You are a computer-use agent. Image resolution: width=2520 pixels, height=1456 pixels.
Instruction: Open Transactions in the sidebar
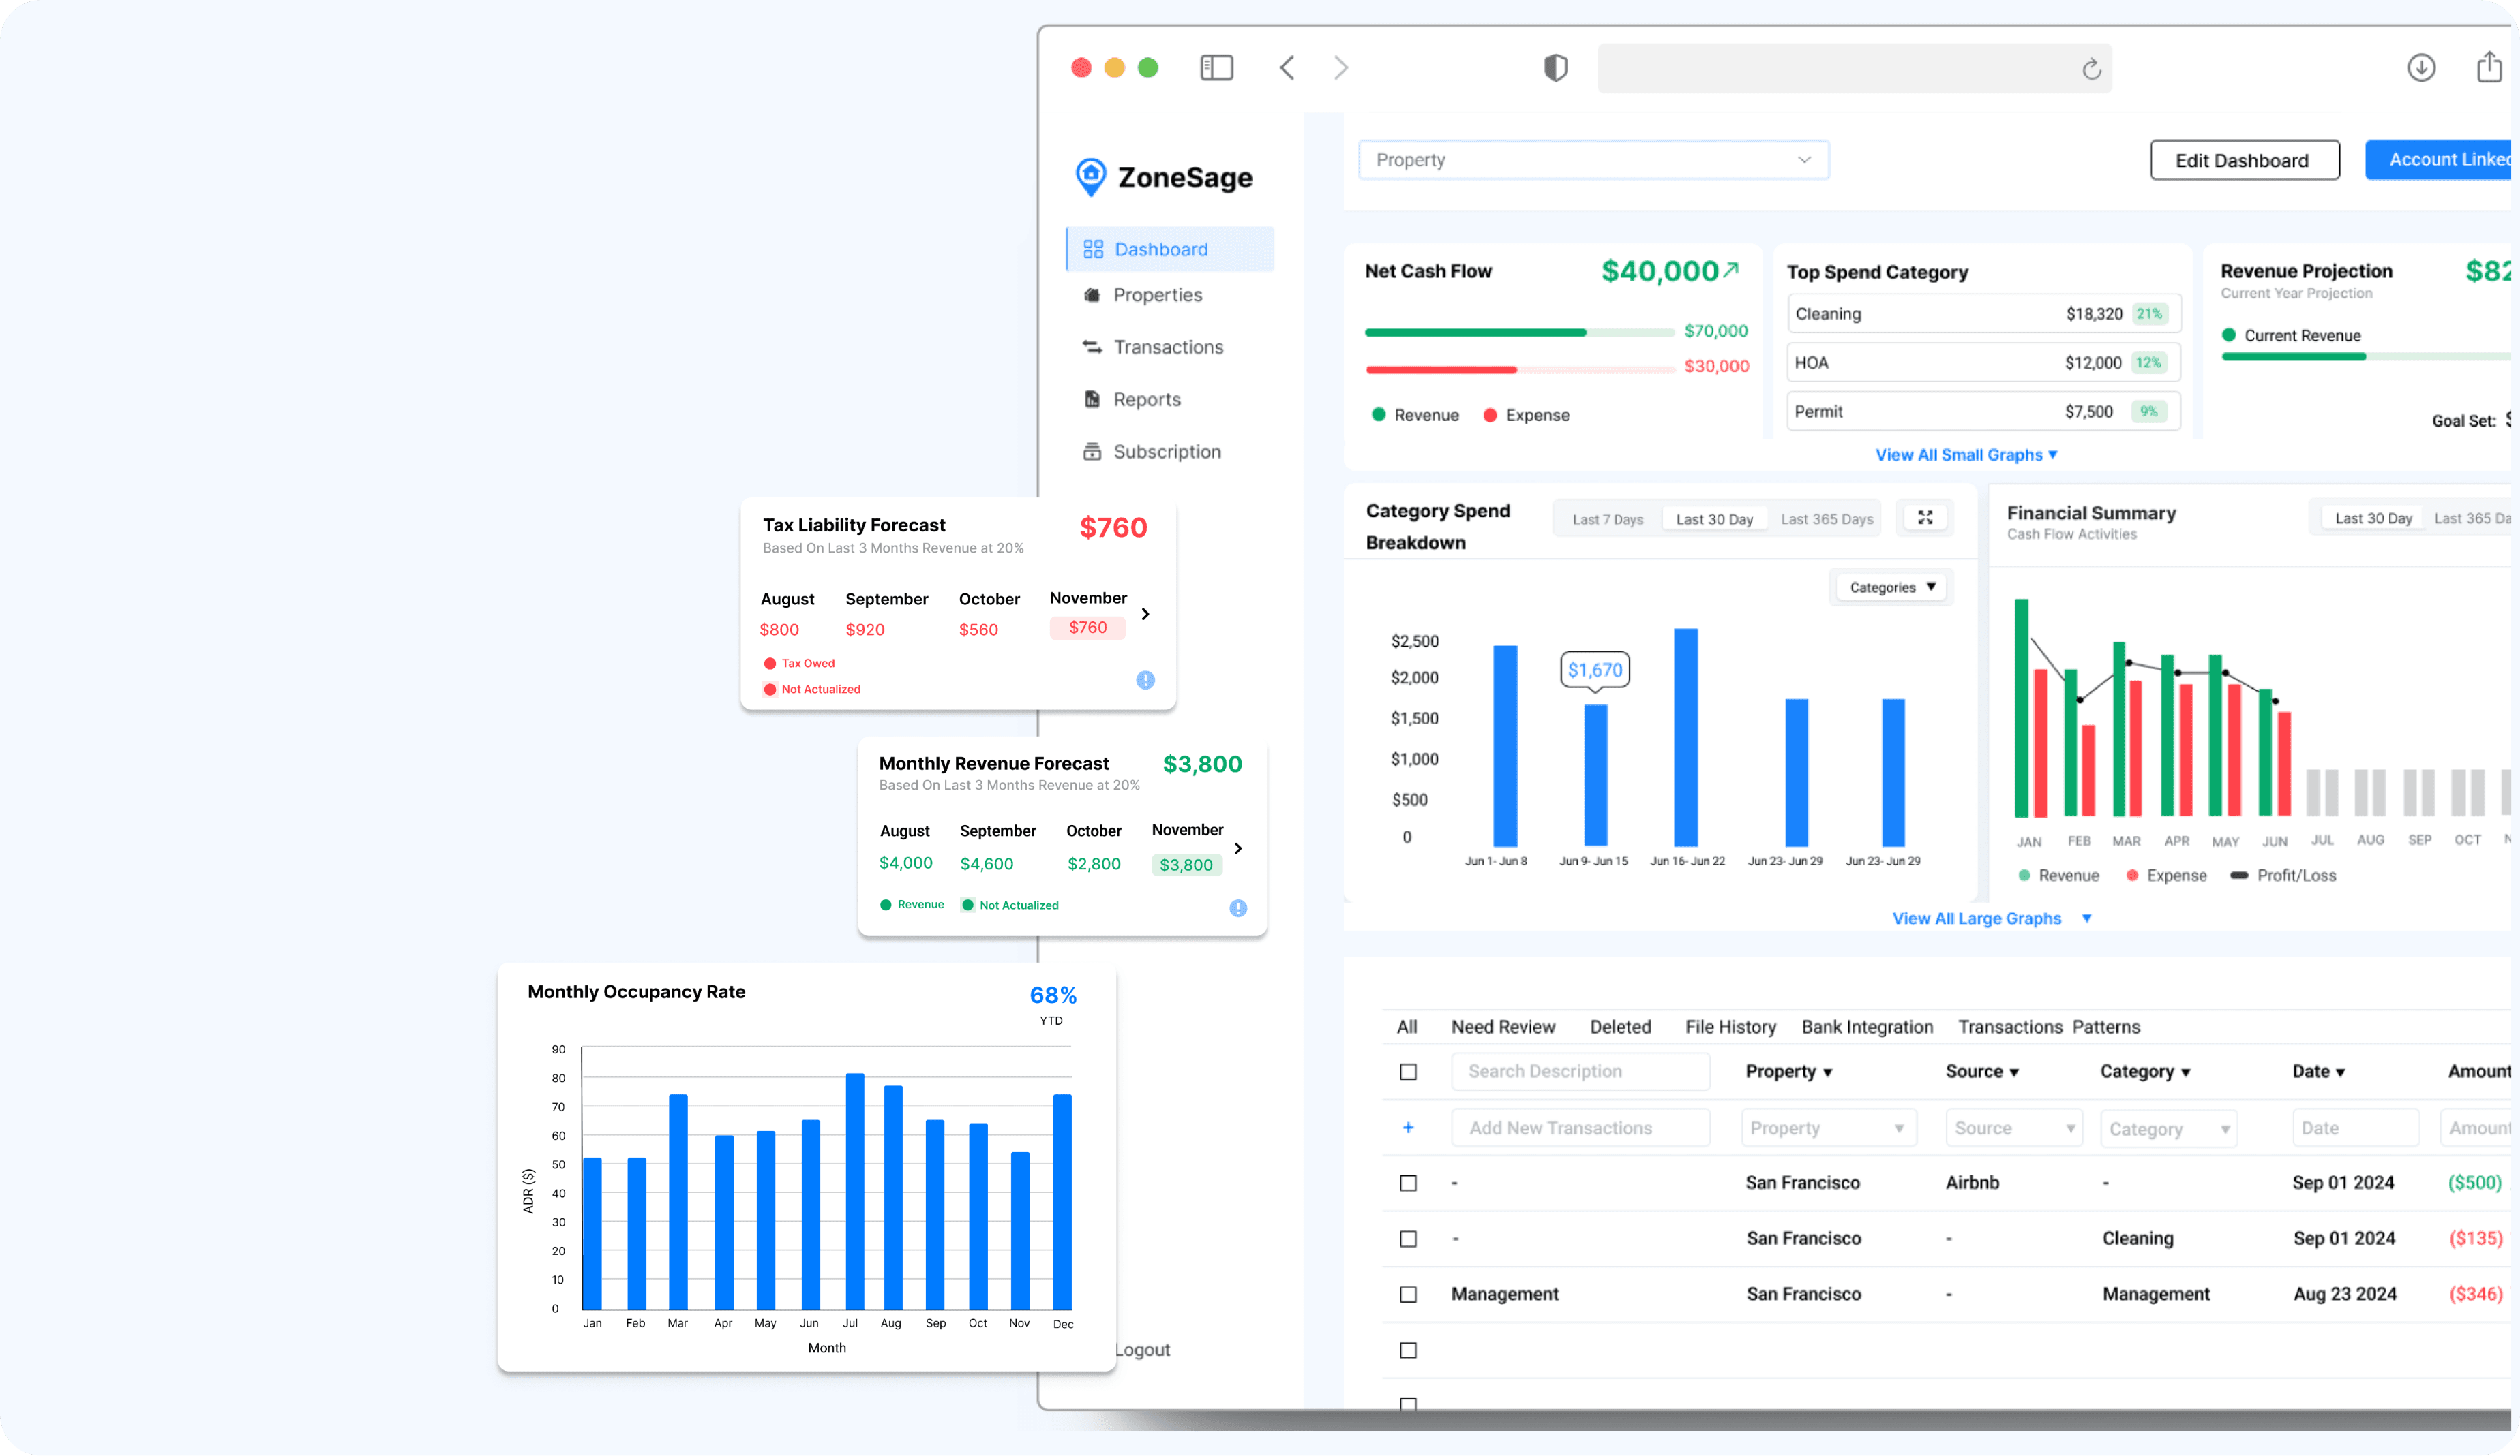(x=1168, y=347)
